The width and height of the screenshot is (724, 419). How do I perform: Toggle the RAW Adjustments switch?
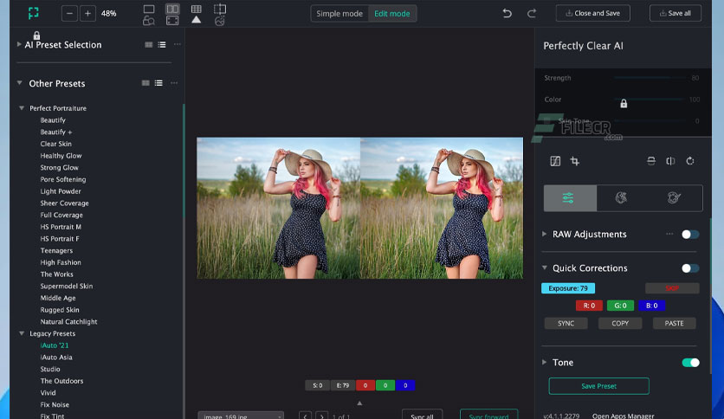tap(690, 235)
